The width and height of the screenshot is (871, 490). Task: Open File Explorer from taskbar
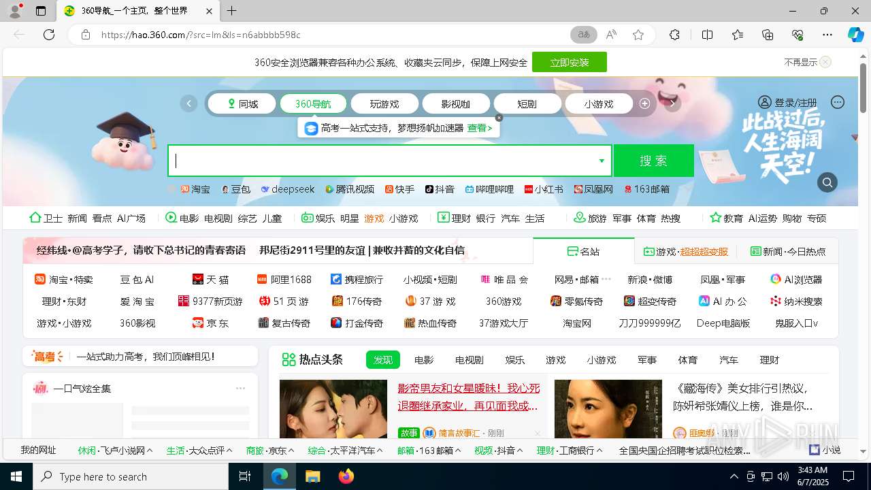coord(312,476)
